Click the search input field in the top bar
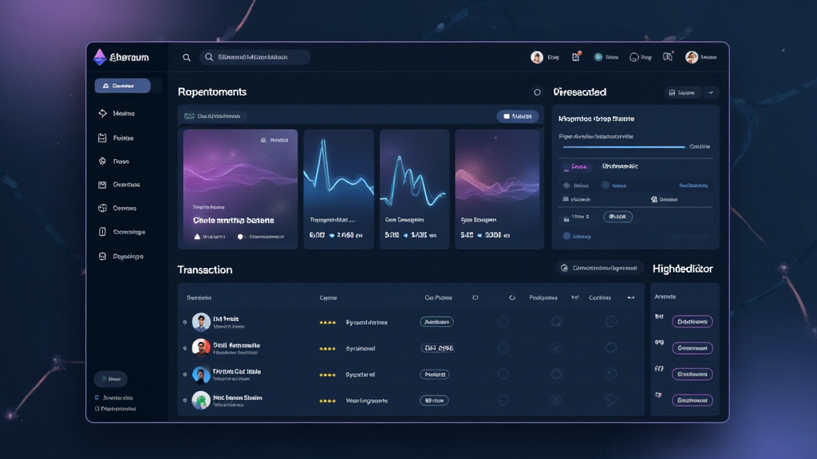The height and width of the screenshot is (459, 817). pyautogui.click(x=254, y=57)
